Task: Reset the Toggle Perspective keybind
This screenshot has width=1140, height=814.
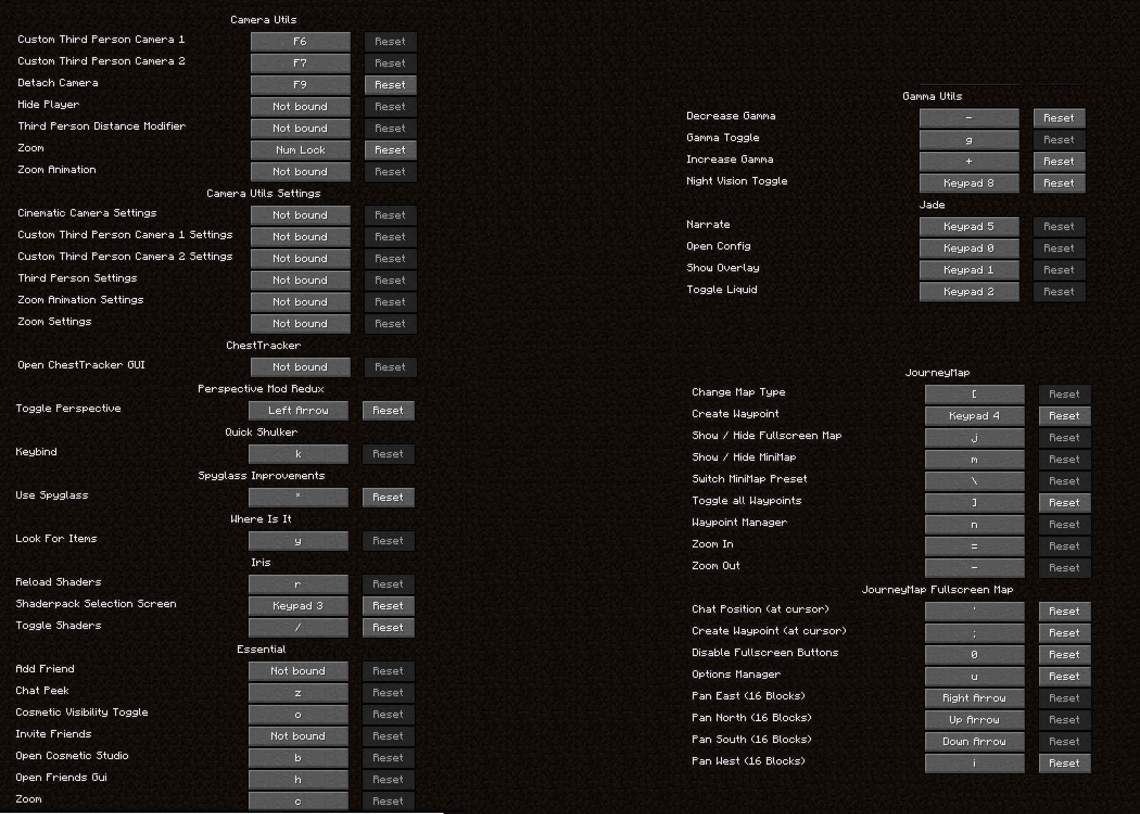Action: (388, 411)
